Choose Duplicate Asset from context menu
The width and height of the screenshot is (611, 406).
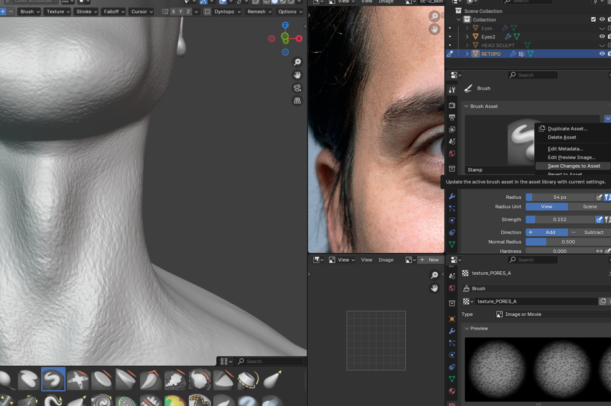tap(568, 128)
